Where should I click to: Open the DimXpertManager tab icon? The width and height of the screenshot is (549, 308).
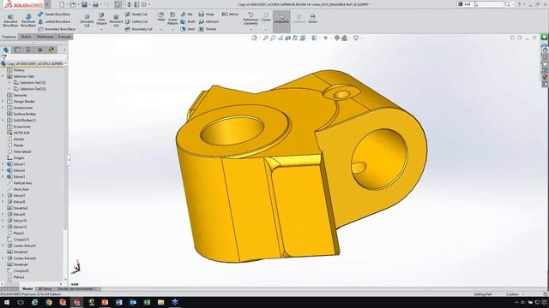pos(40,50)
